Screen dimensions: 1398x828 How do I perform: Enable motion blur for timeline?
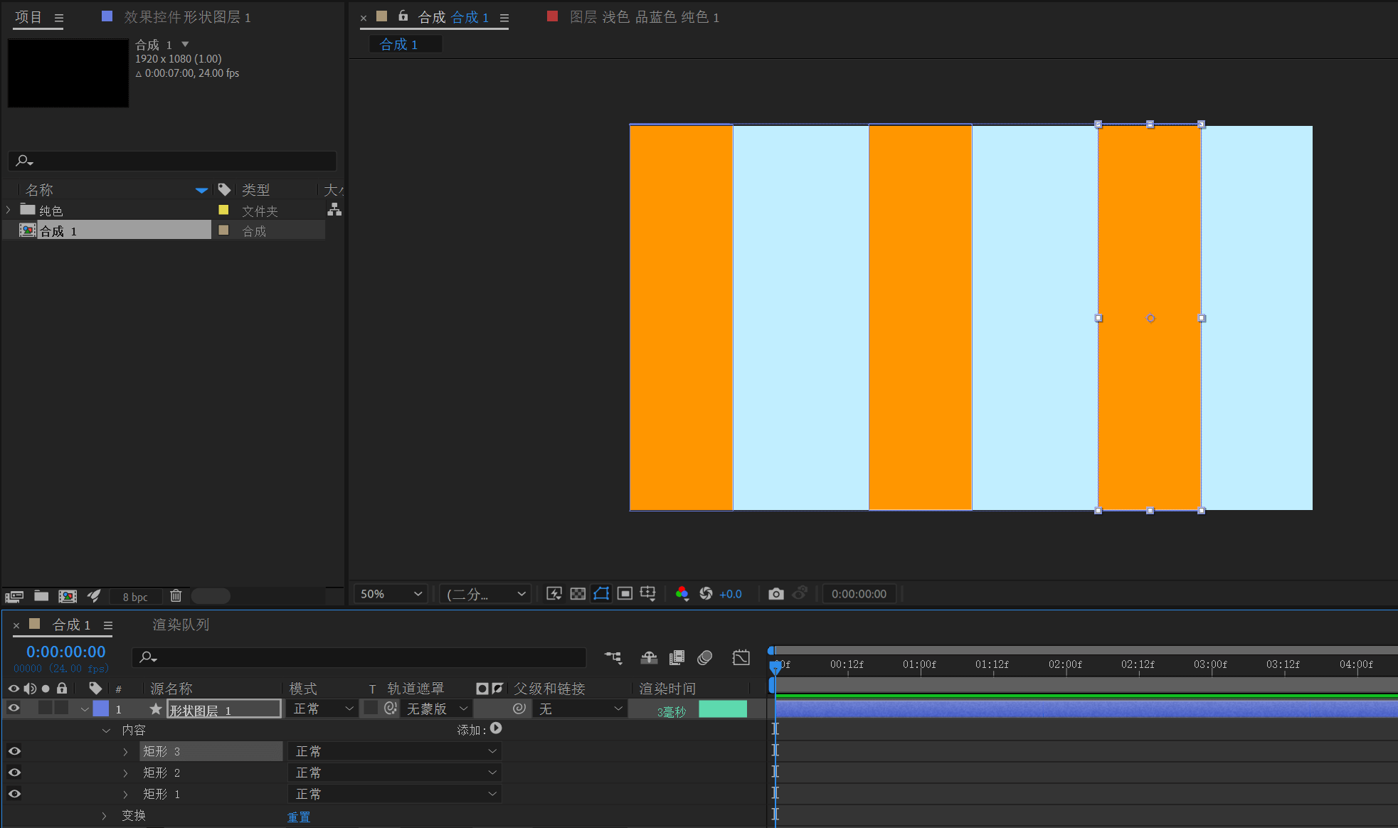coord(705,657)
